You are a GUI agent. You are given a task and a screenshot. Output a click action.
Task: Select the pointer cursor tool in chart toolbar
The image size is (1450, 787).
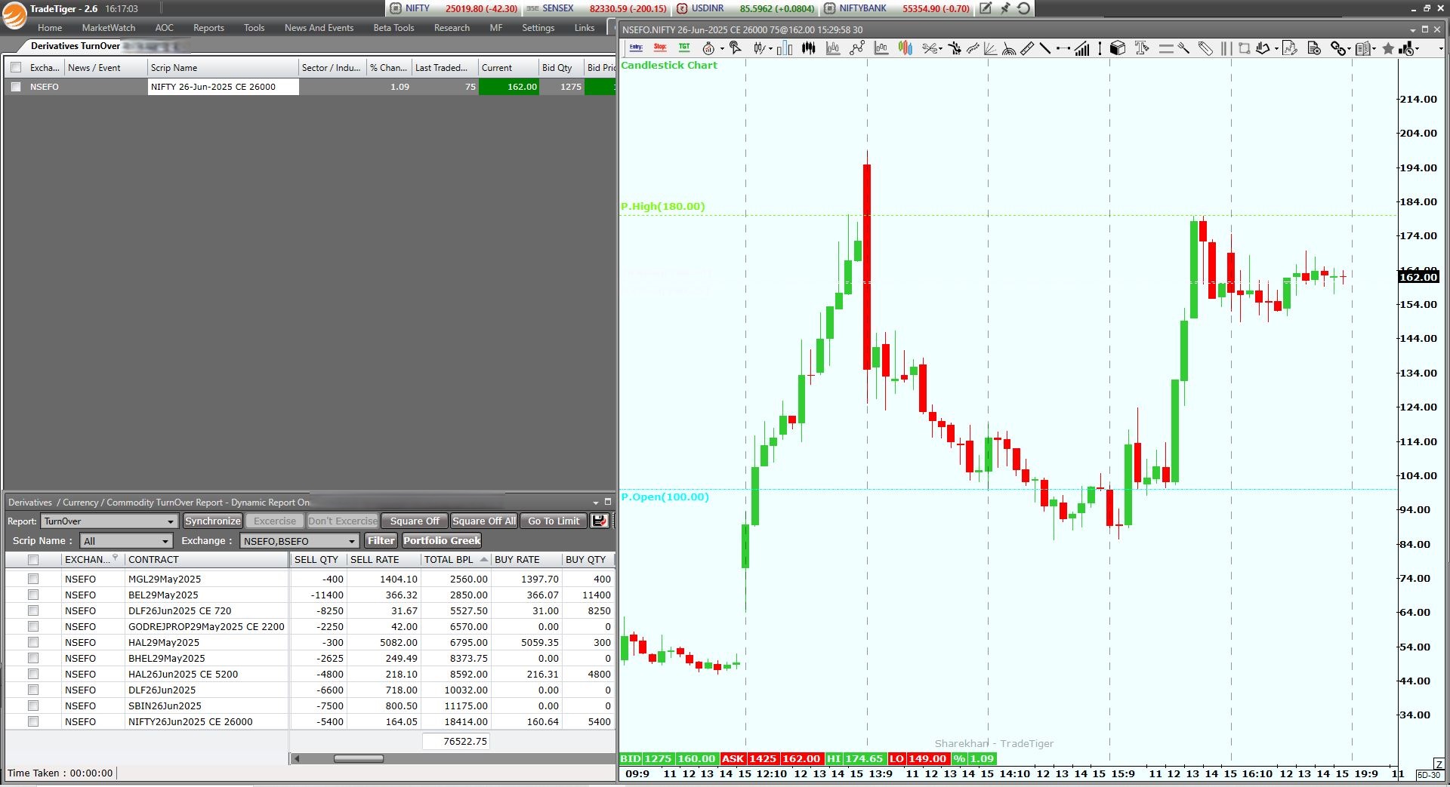735,48
